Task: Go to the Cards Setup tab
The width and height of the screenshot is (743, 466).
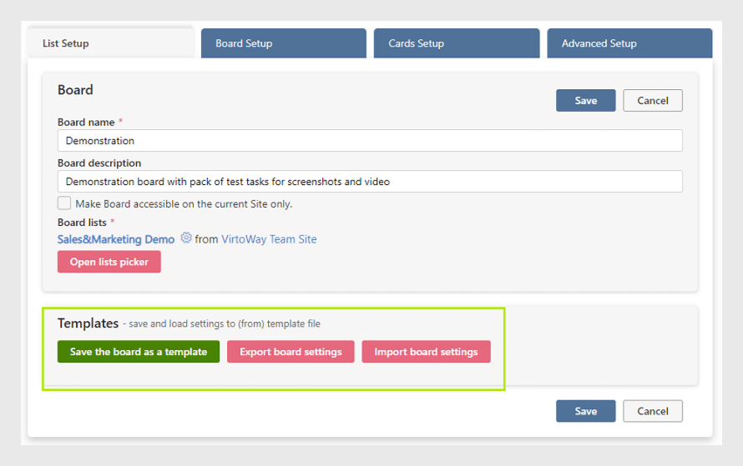Action: pos(457,43)
